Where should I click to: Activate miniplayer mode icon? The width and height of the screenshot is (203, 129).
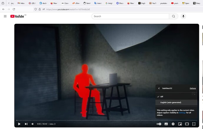(x=180, y=124)
